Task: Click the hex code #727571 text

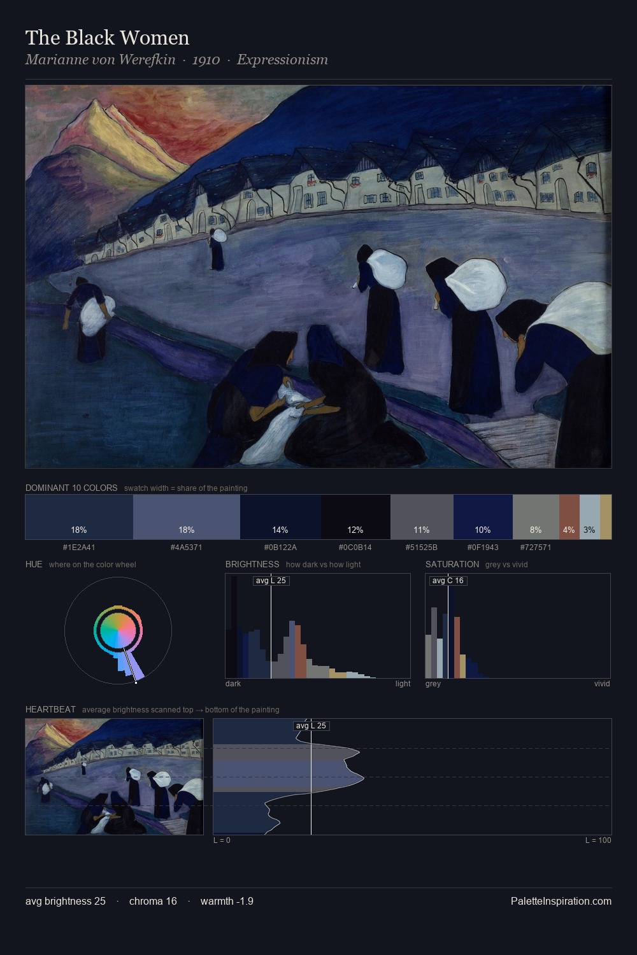Action: point(536,547)
